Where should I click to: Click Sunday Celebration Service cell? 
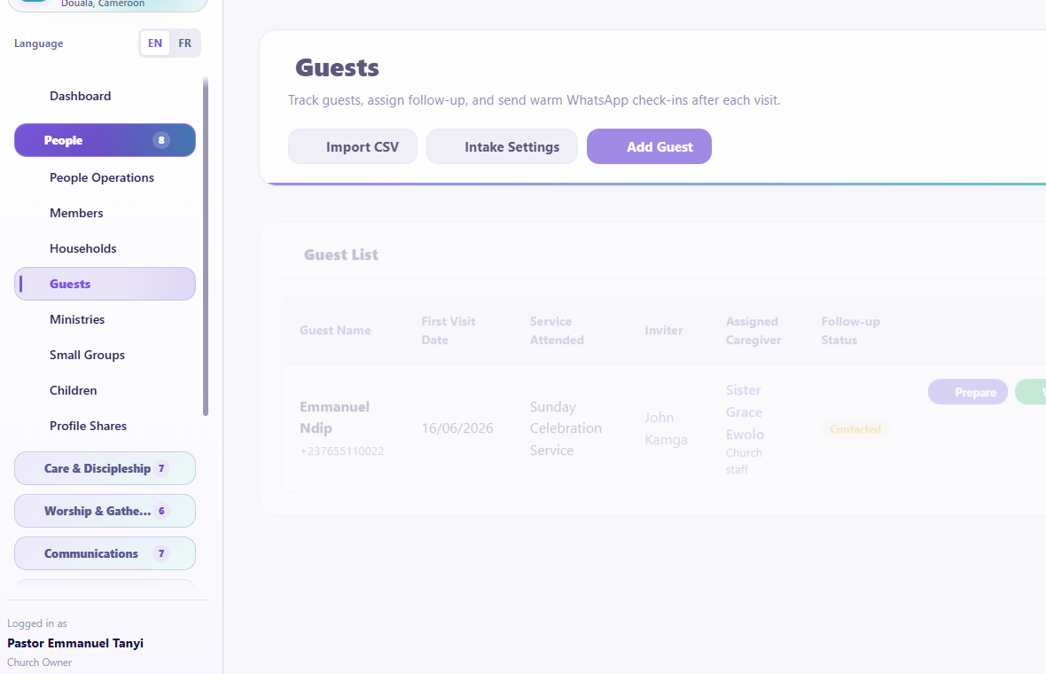(566, 428)
